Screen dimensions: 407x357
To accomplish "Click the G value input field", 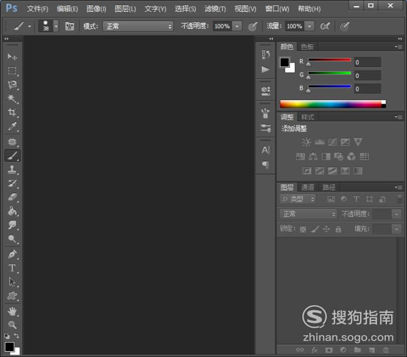I will point(368,75).
